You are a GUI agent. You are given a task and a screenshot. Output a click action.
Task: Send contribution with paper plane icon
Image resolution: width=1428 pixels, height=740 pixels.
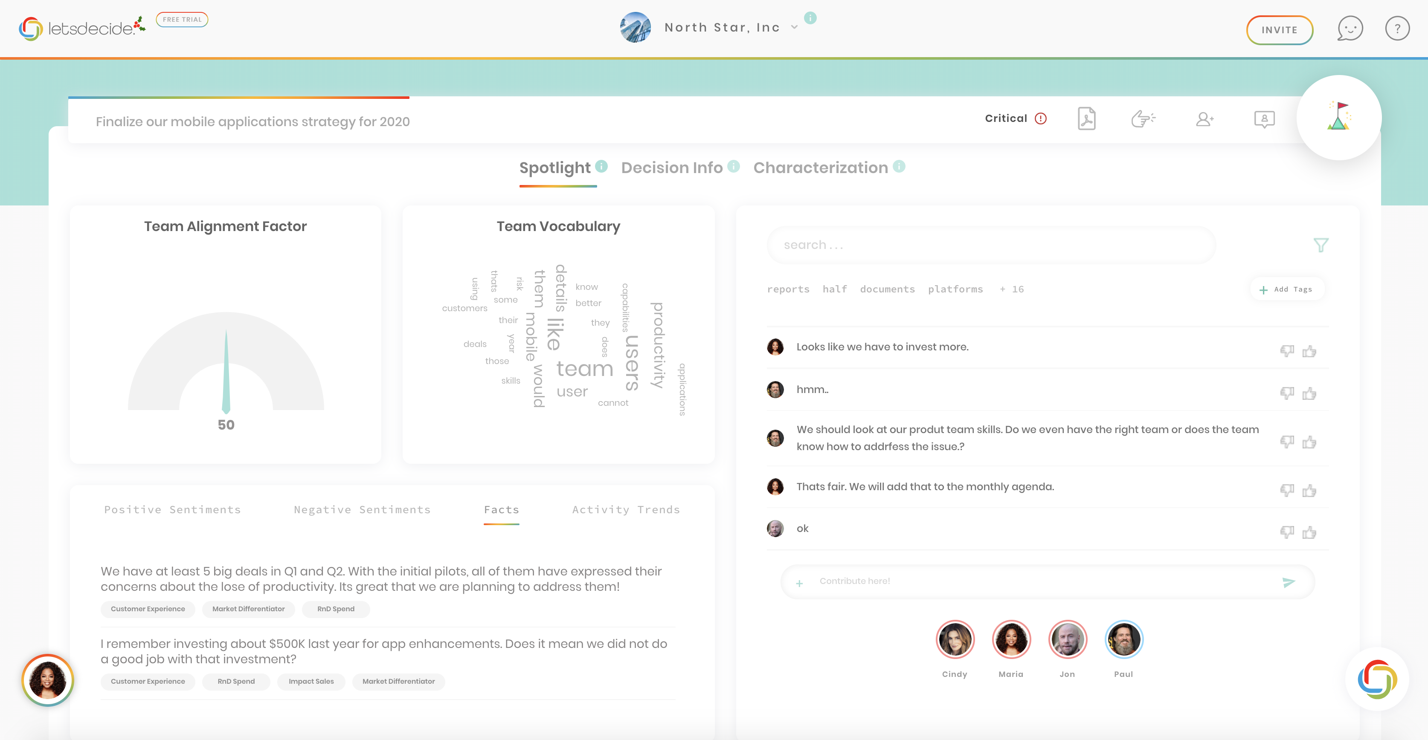coord(1289,582)
